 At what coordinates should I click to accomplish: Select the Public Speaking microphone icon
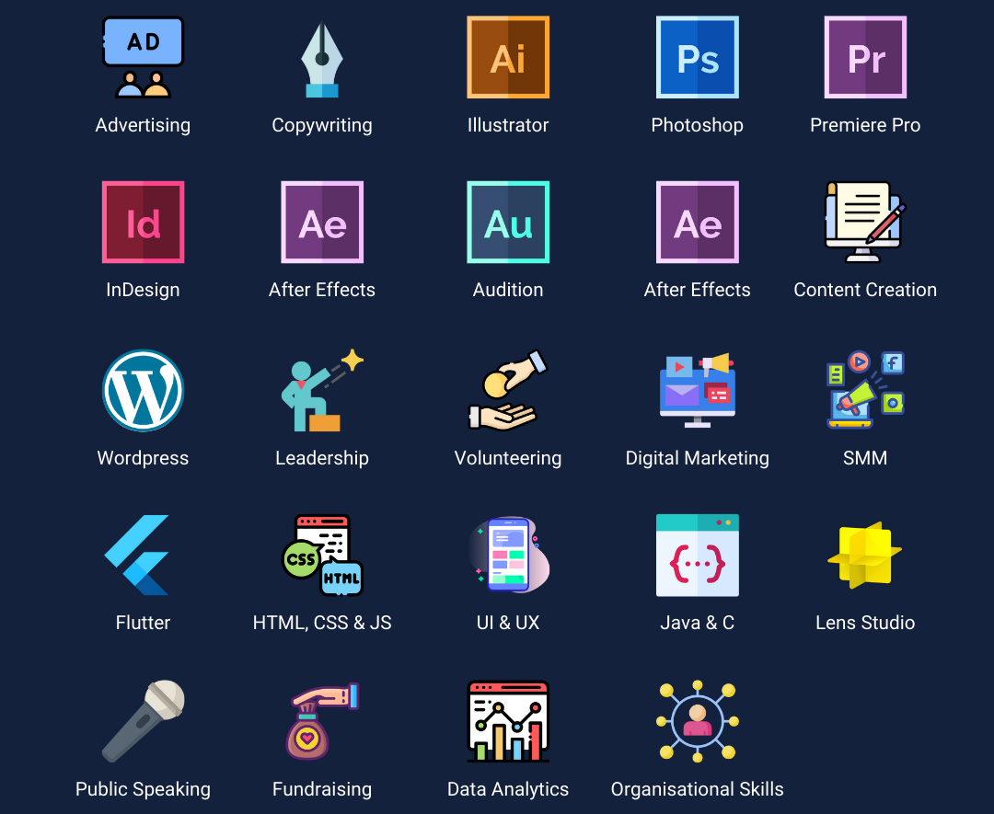tap(144, 721)
